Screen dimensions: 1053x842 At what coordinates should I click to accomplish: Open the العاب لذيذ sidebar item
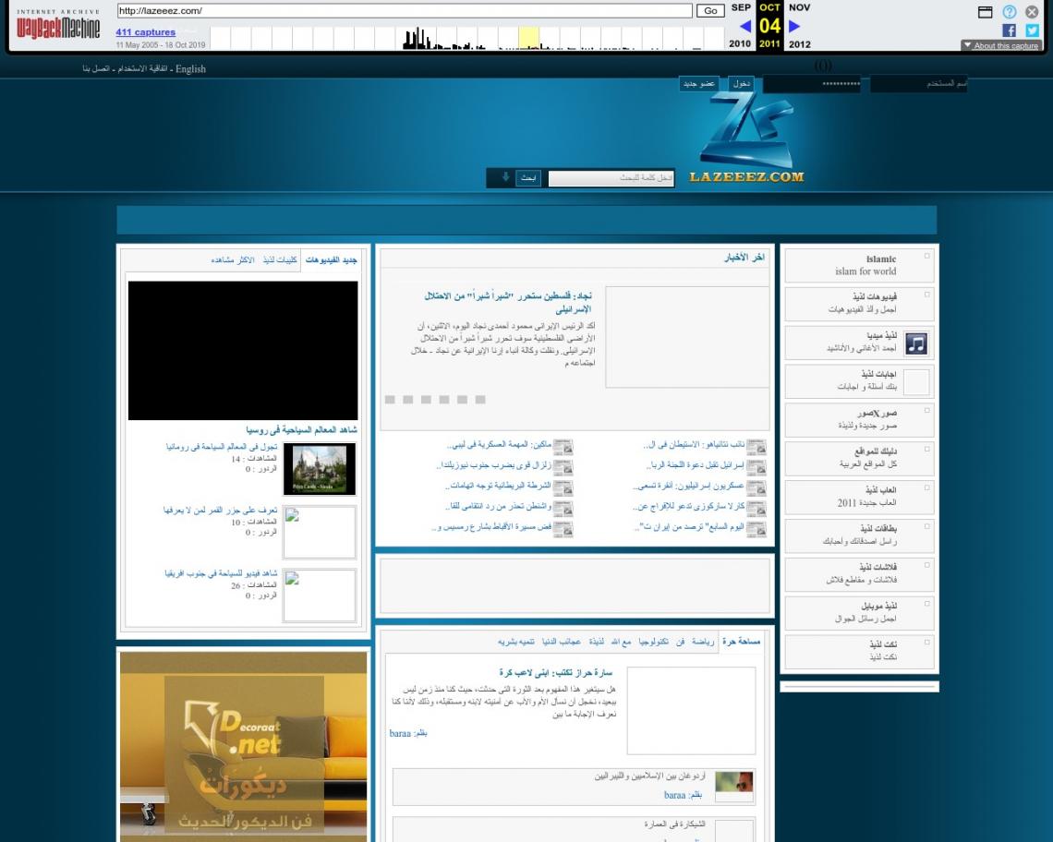pos(860,497)
